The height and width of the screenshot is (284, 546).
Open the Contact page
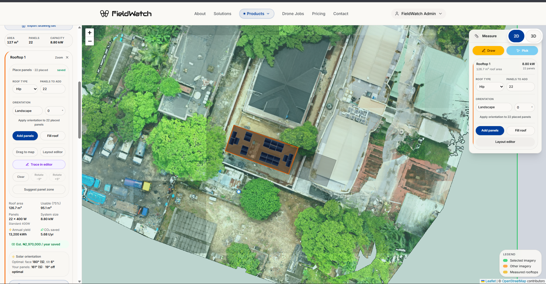click(341, 14)
